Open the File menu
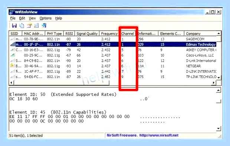The image size is (230, 146). pos(13,18)
